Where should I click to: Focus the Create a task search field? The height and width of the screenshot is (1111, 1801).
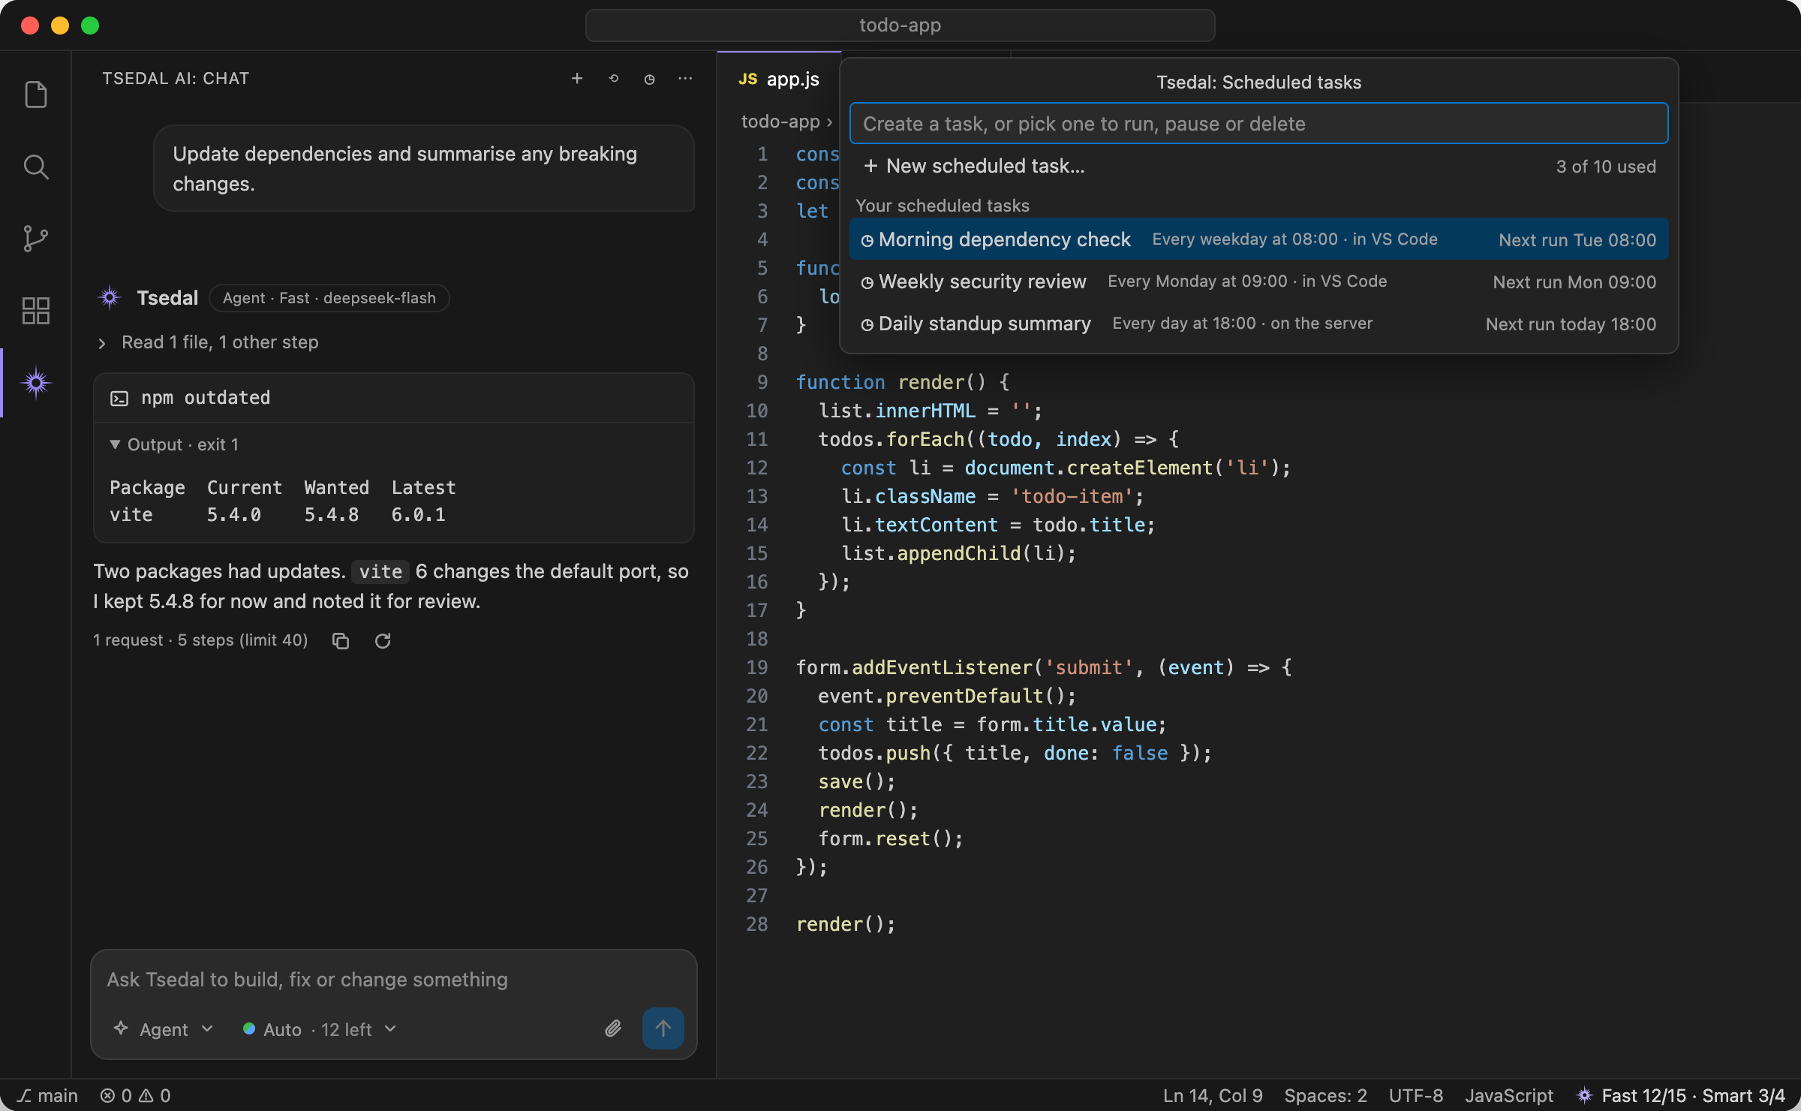(x=1258, y=123)
